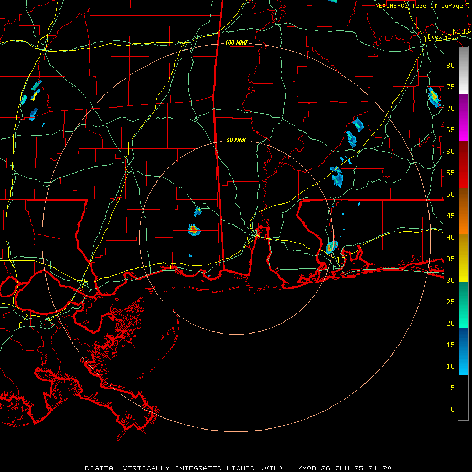
Task: Click the 55 value on the color scale
Action: [x=450, y=173]
